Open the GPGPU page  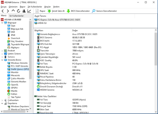pyautogui.click(x=13, y=88)
